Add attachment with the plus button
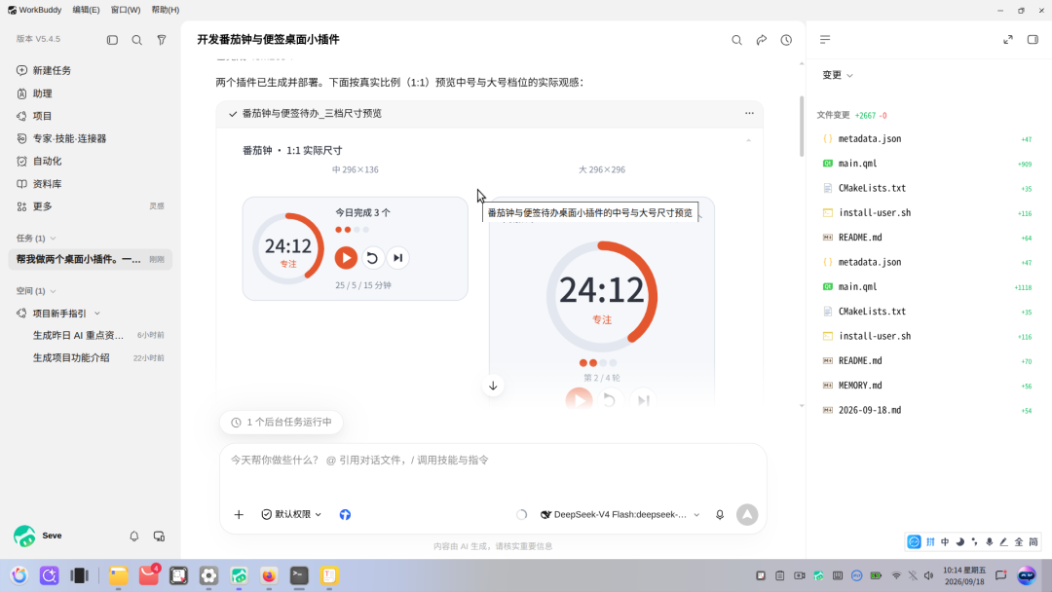Screen dimensions: 1052x592 (x=239, y=515)
